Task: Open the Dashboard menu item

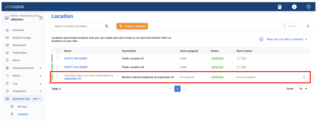Action: [19, 45]
